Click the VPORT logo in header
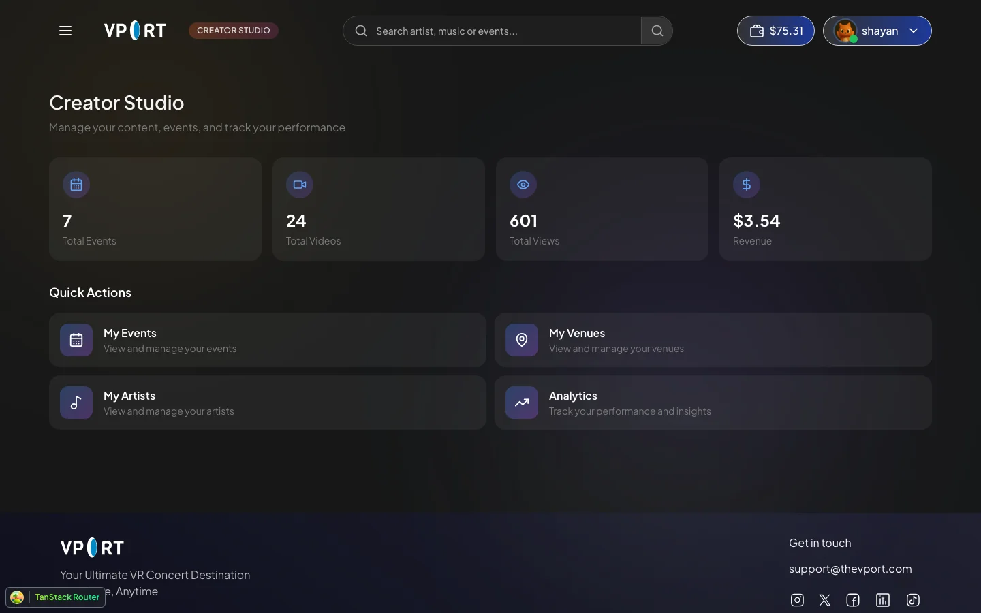 135,31
